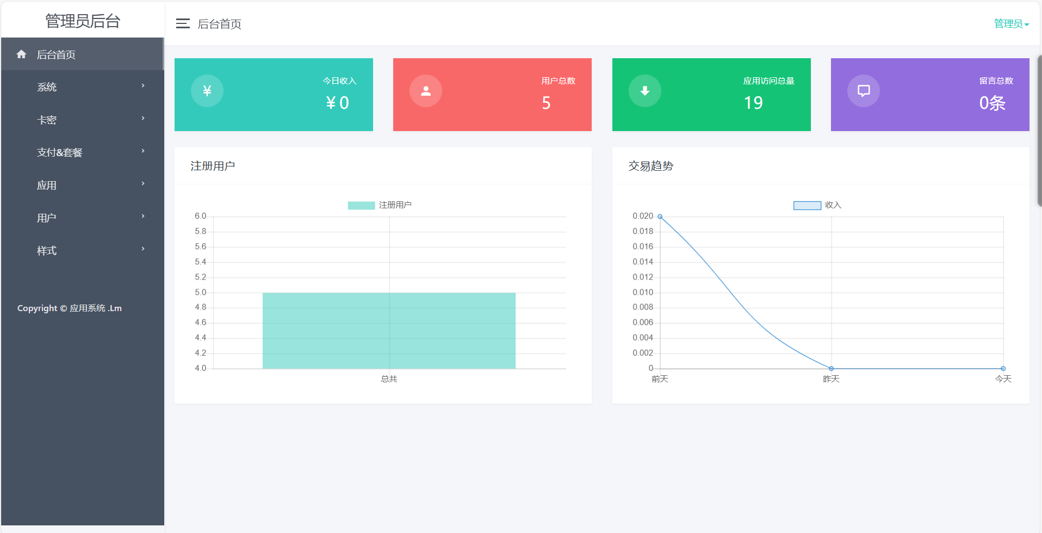The image size is (1042, 533).
Task: Click the vertical page scrollbar
Action: coord(1039,131)
